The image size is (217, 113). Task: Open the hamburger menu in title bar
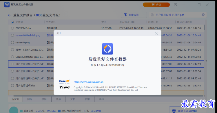[183, 5]
